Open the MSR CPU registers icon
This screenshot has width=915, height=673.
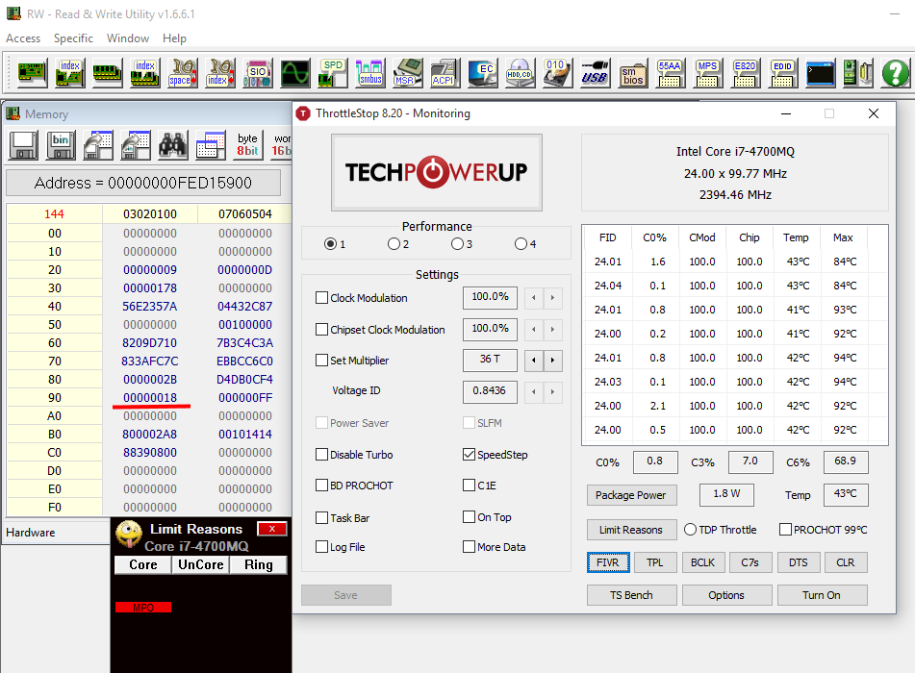coord(406,72)
